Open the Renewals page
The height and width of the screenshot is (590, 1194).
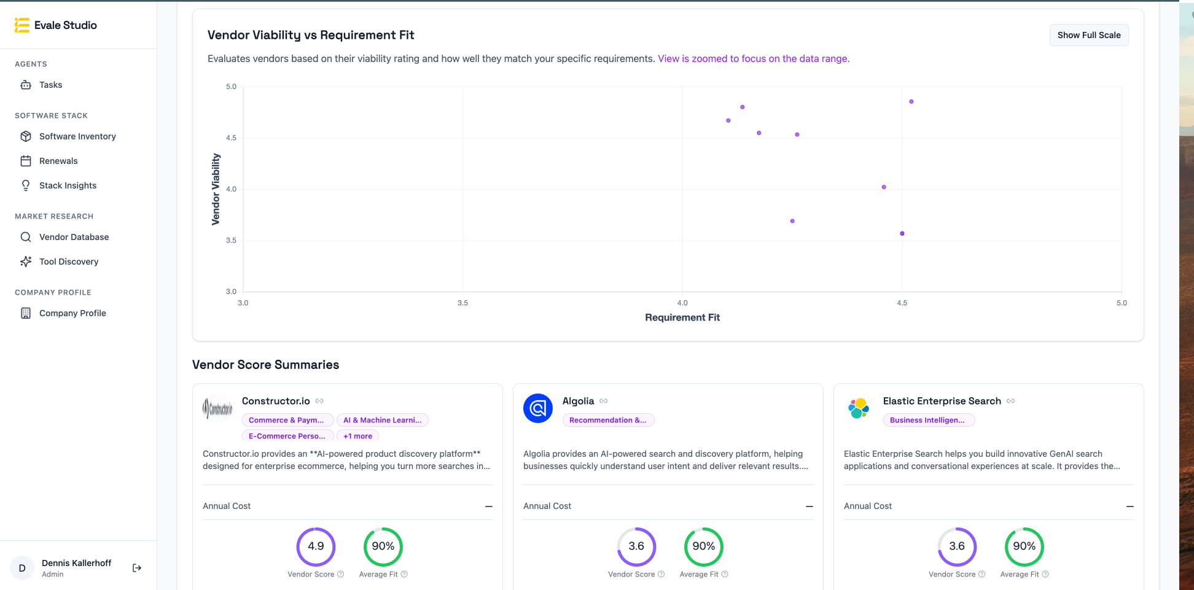pyautogui.click(x=58, y=161)
